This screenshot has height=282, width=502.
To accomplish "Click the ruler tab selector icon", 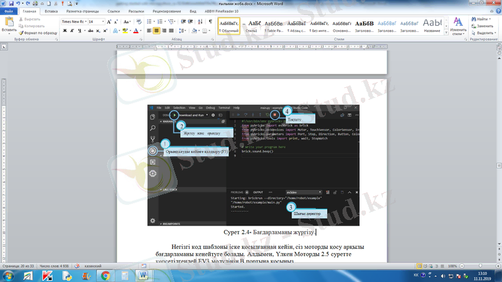I will [x=4, y=47].
